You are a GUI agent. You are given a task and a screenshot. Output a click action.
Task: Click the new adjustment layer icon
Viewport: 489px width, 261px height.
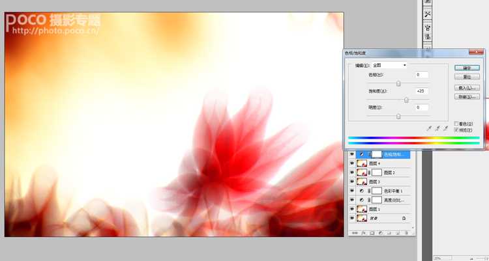[x=380, y=232]
